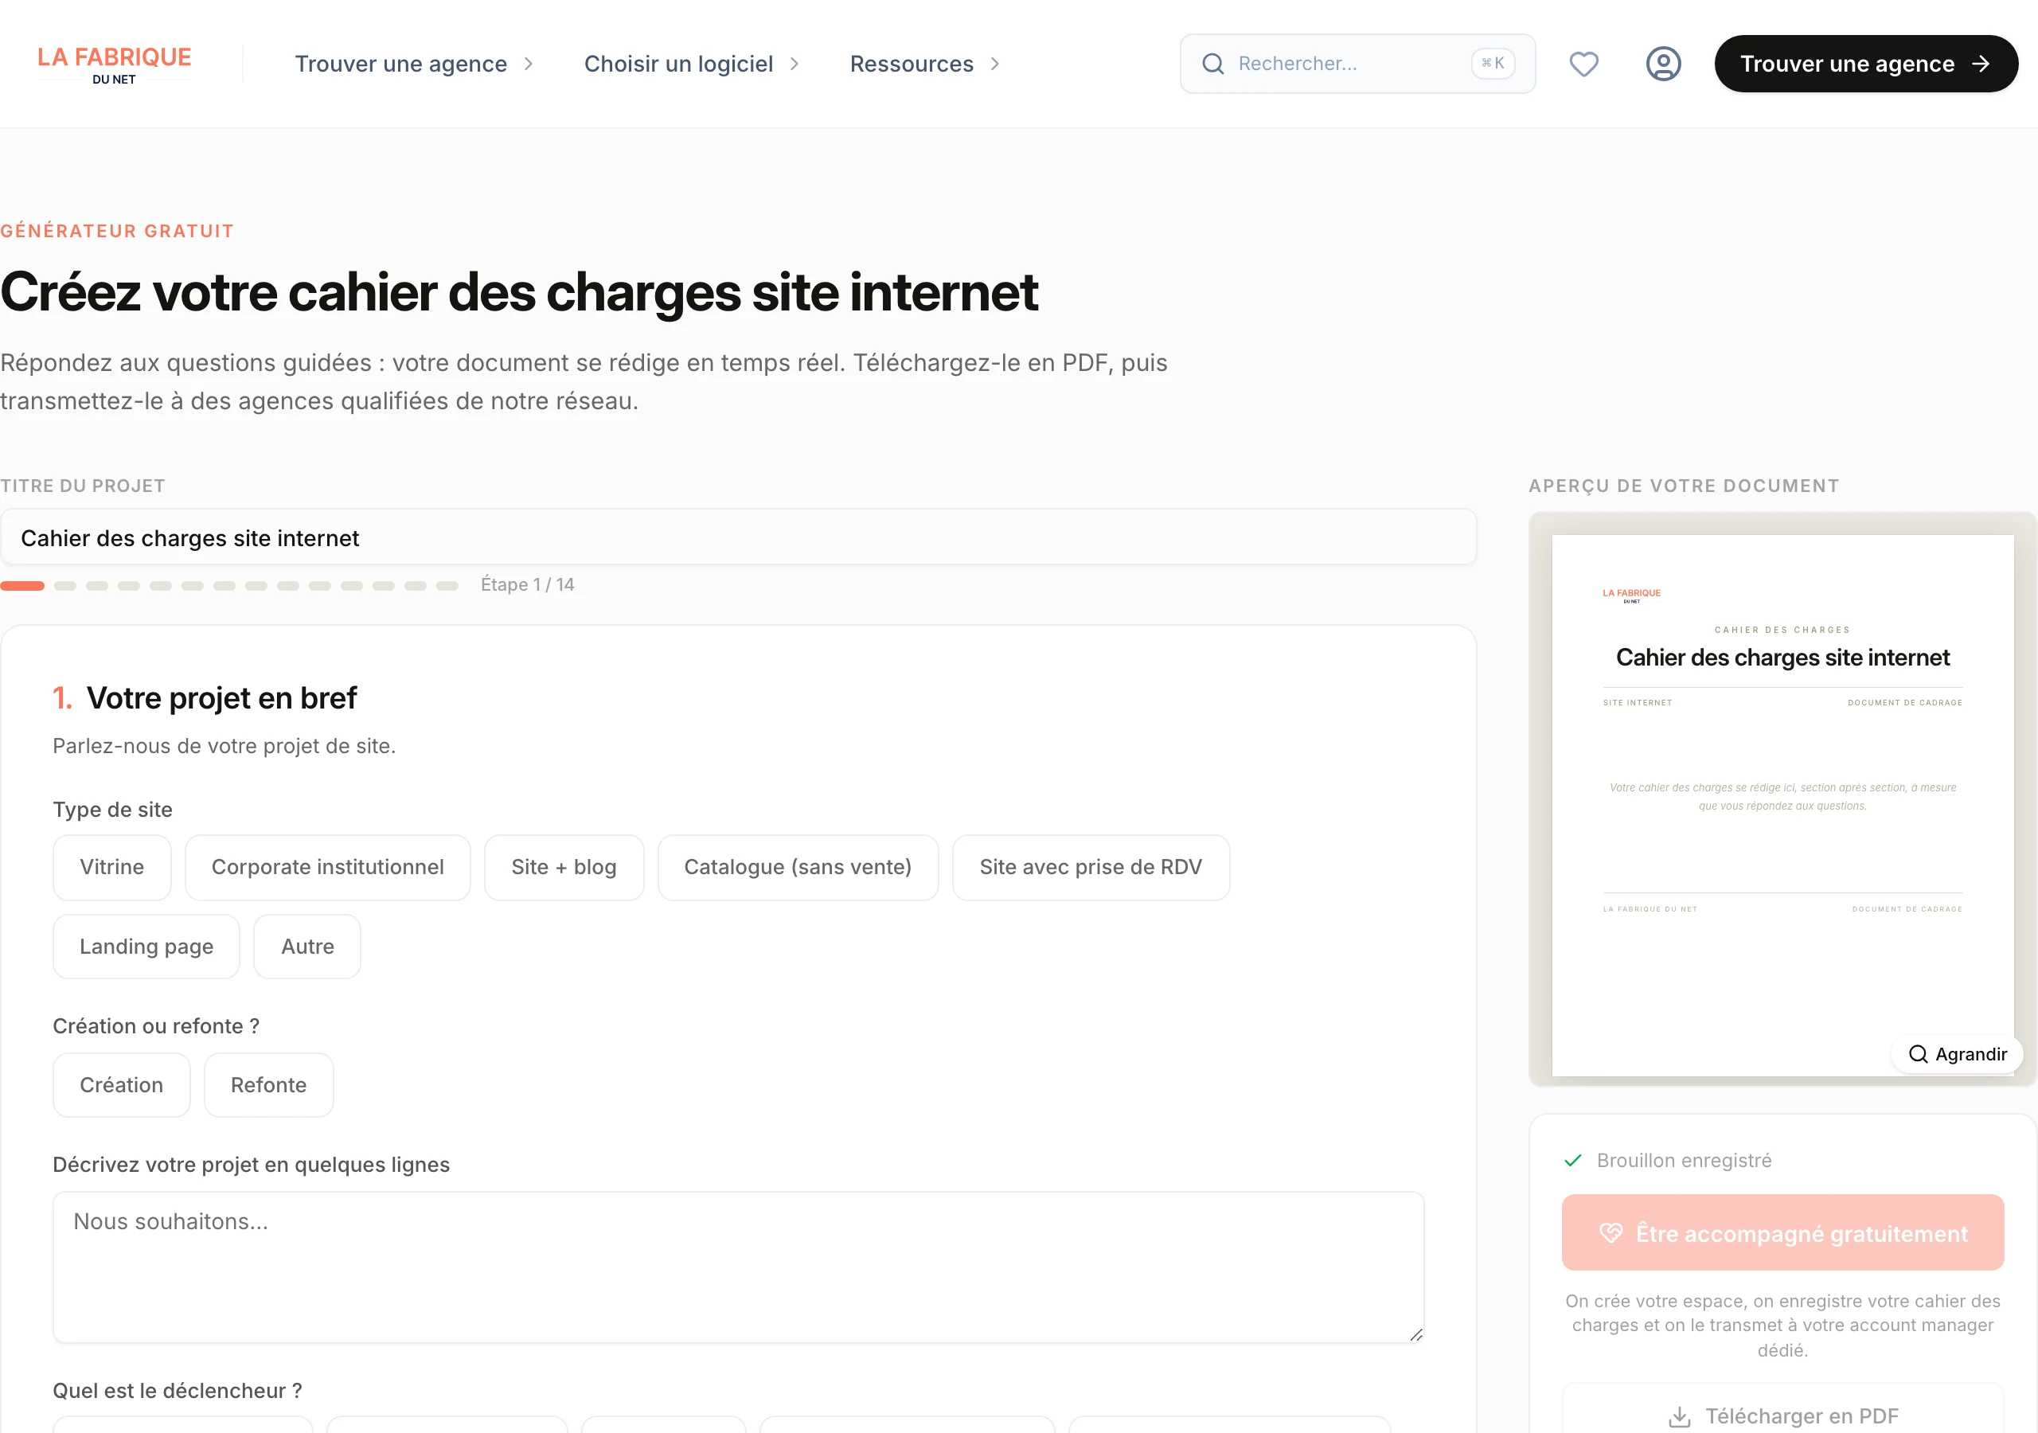2038x1433 pixels.
Task: Choose the Refonte option
Action: [x=269, y=1085]
